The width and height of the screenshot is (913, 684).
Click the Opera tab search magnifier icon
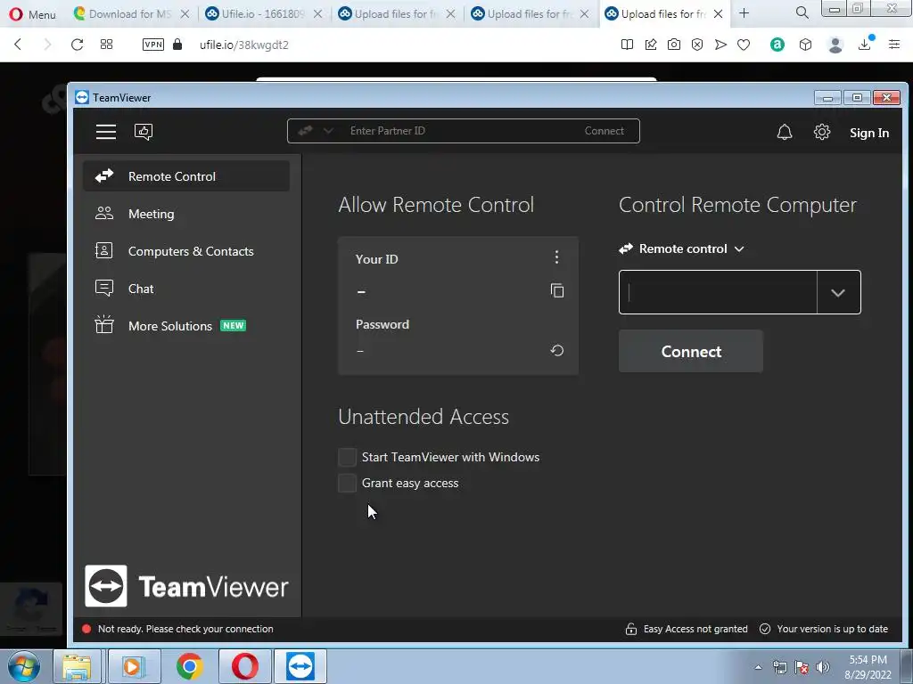(x=802, y=12)
